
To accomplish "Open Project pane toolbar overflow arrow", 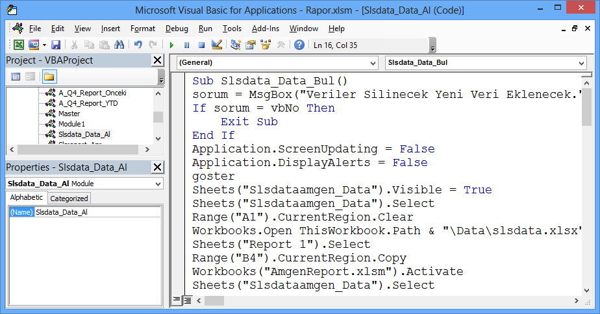I will 161,77.
